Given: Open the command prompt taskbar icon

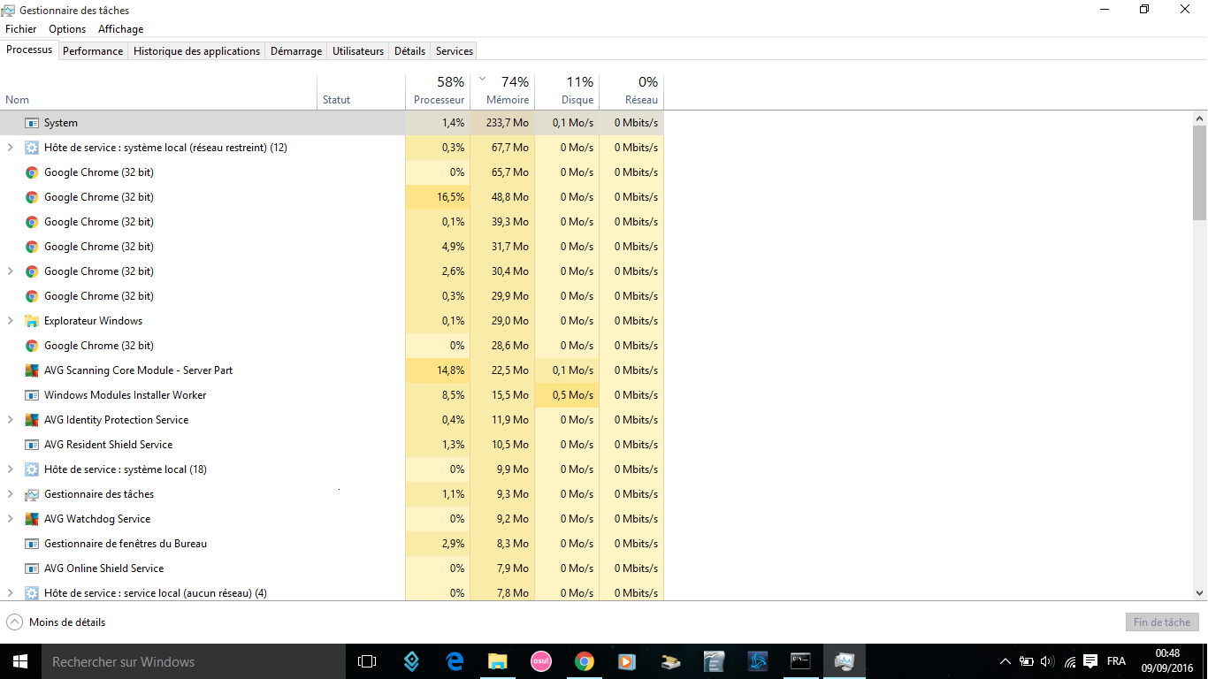Looking at the screenshot, I should click(x=800, y=661).
